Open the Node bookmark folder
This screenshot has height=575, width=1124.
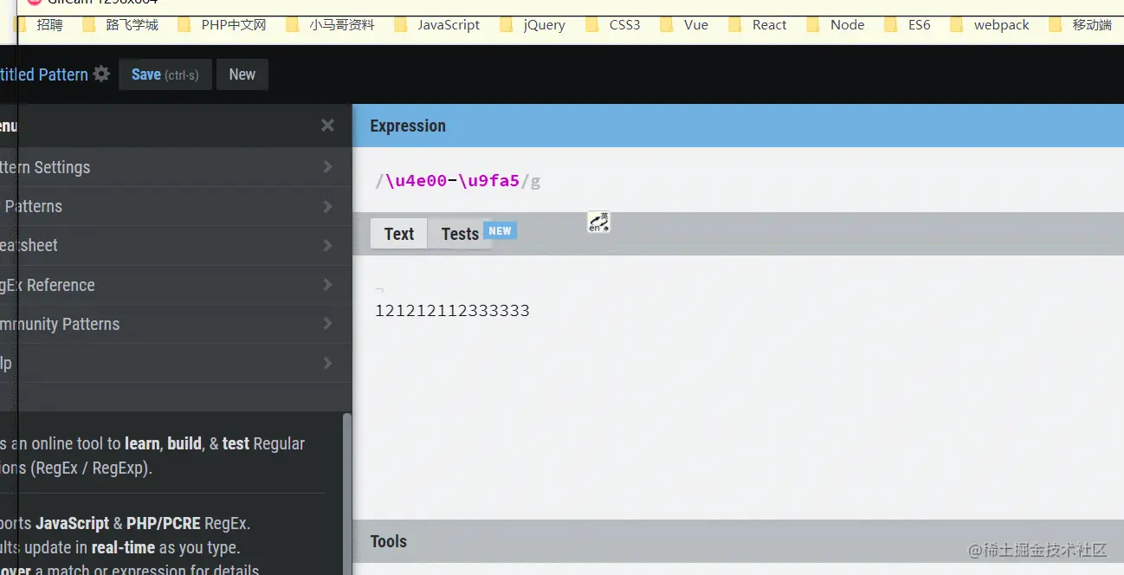tap(836, 25)
